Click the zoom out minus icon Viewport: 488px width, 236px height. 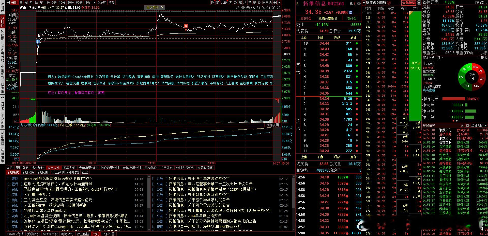(x=279, y=8)
